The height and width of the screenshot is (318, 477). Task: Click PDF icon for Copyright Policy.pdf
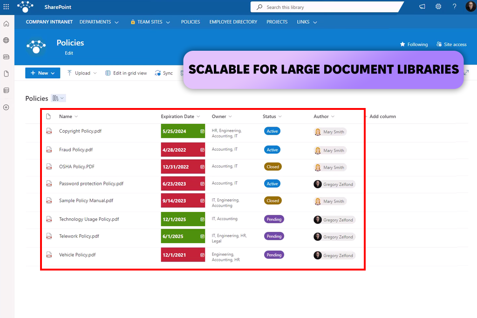click(49, 131)
